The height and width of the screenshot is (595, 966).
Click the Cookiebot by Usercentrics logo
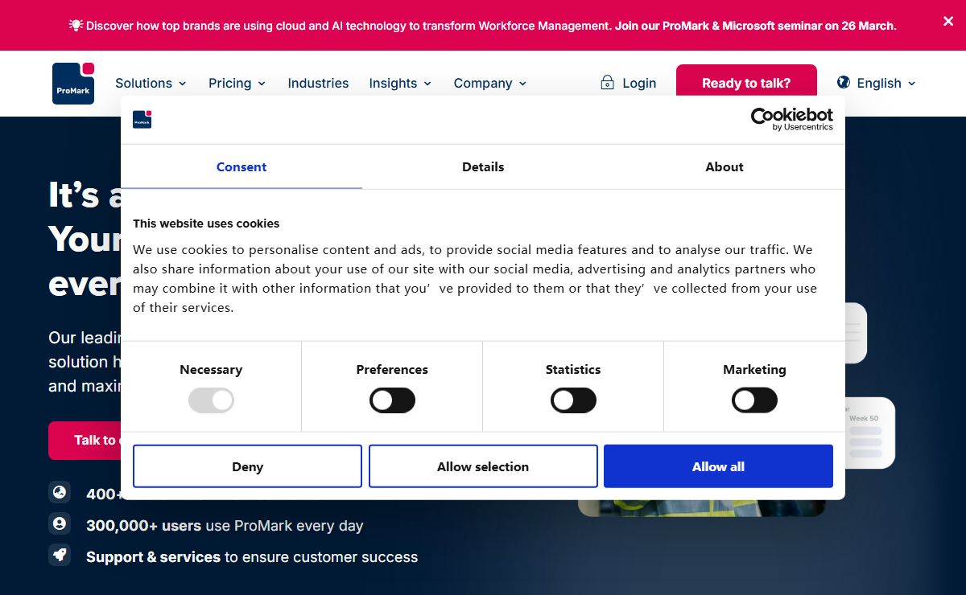tap(791, 119)
